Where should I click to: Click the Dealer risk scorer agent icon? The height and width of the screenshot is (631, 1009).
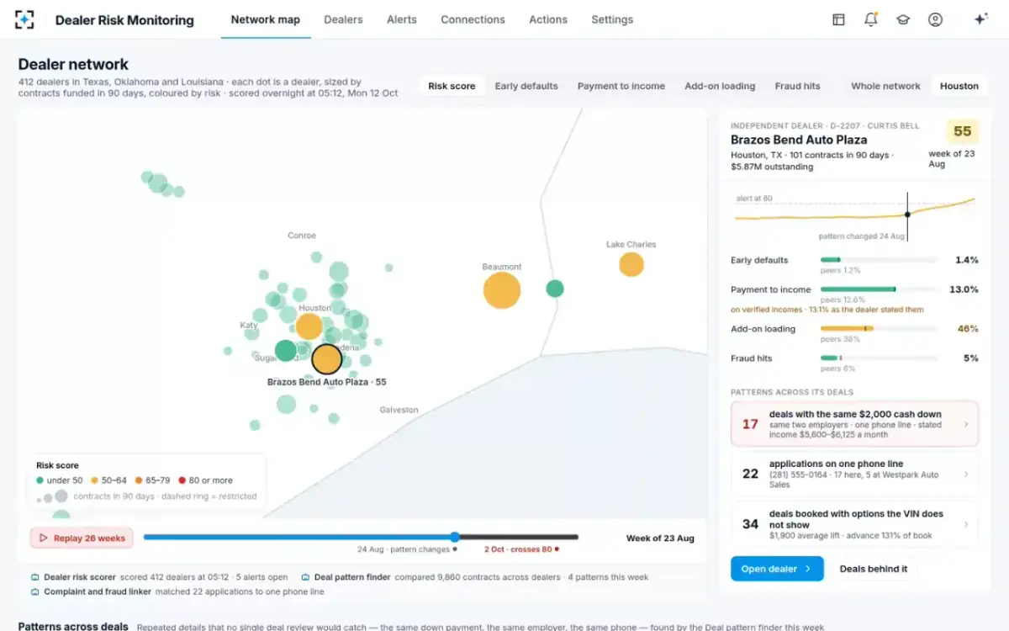[x=35, y=577]
